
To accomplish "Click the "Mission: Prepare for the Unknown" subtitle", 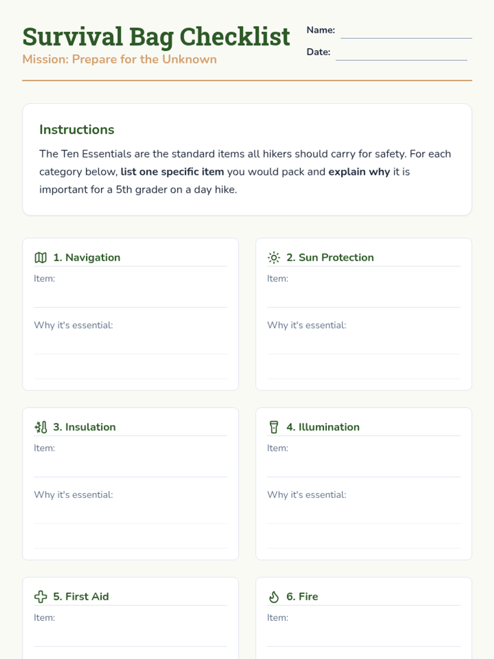I will 119,59.
